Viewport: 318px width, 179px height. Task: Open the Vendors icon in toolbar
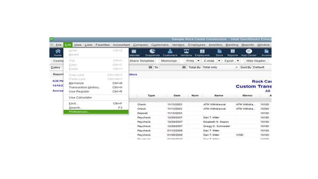[x=186, y=53]
